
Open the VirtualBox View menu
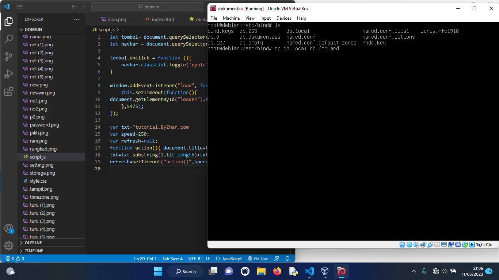(x=250, y=18)
